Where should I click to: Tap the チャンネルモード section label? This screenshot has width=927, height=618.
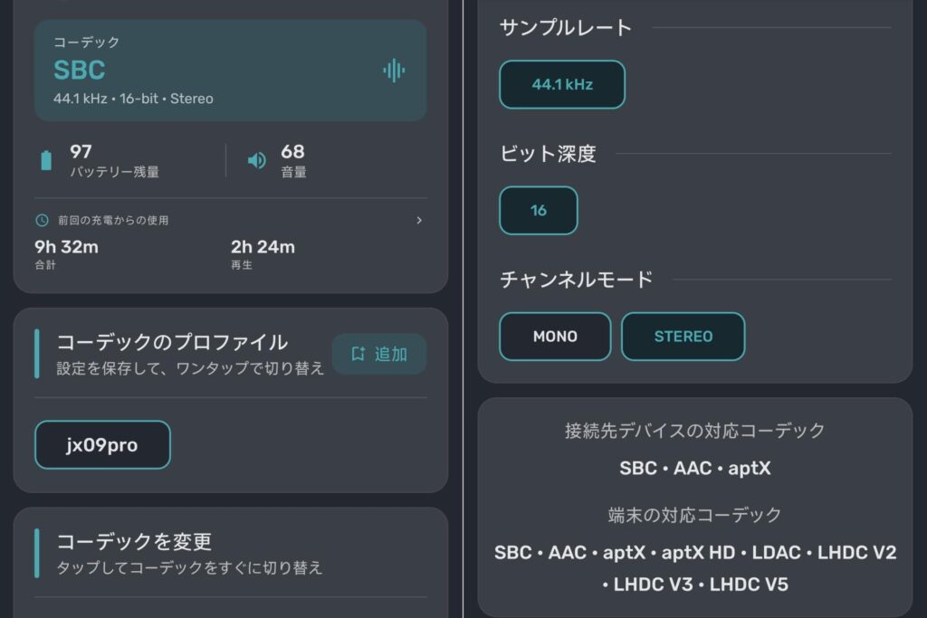(x=577, y=280)
